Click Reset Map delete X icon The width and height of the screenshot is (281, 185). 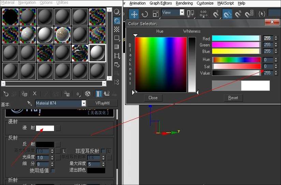(34, 93)
